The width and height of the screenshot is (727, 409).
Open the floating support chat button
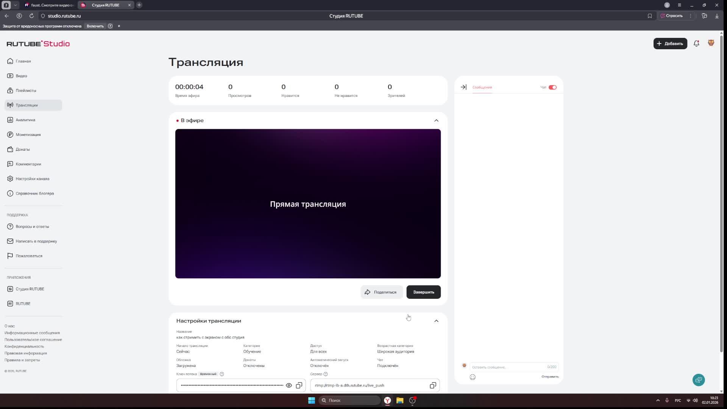[699, 380]
